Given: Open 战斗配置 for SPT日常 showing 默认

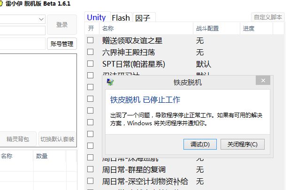Looking at the screenshot, I should [203, 64].
